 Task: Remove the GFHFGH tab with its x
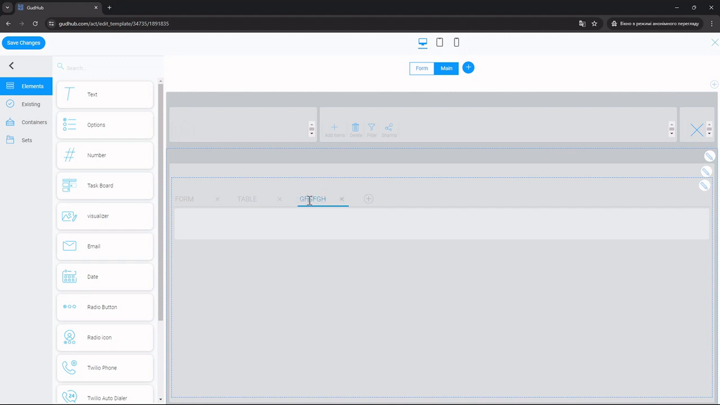[342, 199]
